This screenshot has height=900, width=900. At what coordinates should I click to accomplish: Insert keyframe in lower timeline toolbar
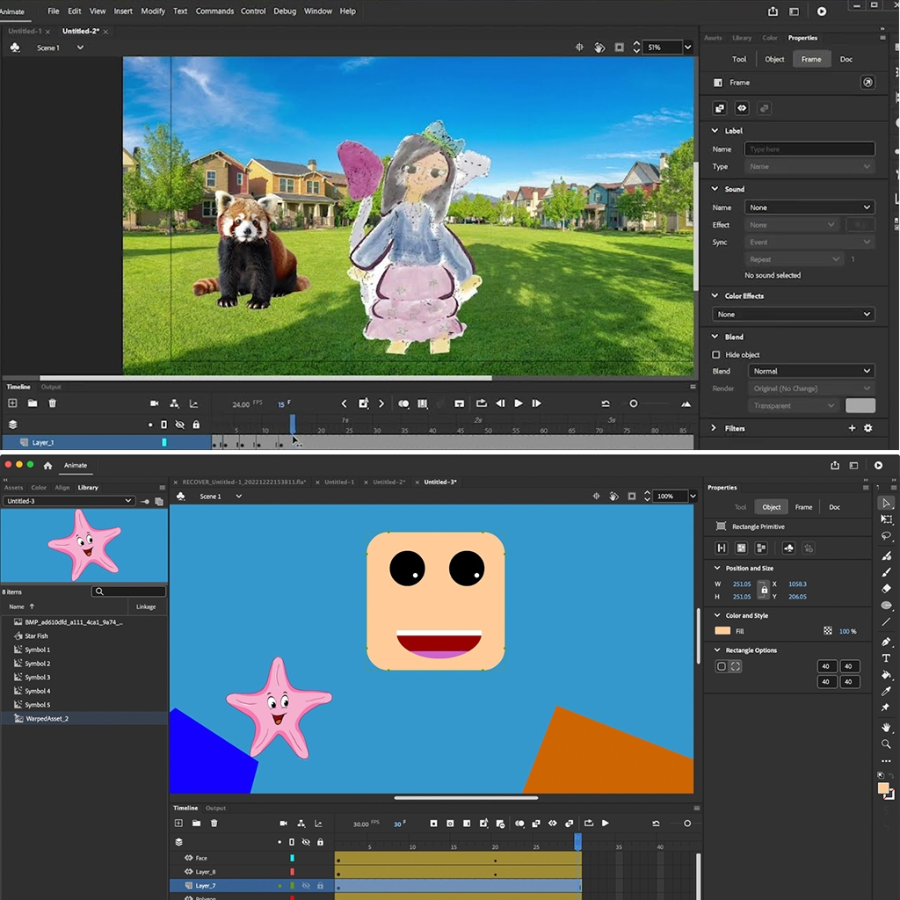coord(433,823)
